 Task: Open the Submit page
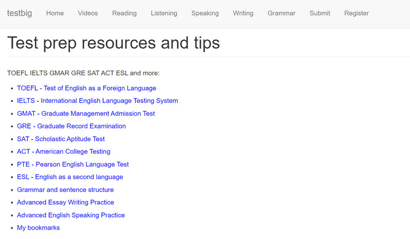pos(320,13)
